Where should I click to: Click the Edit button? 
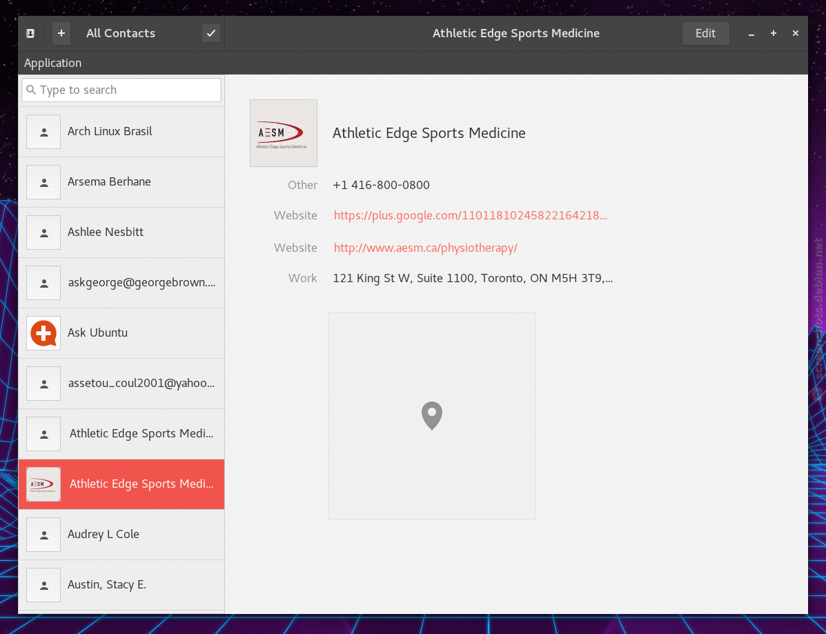point(705,33)
